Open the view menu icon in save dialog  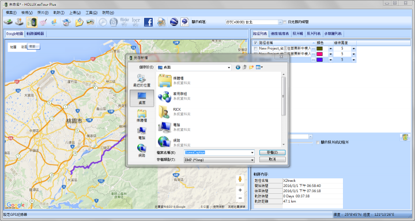coord(259,68)
